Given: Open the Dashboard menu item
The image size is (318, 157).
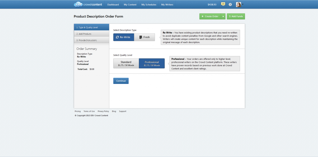Looking at the screenshot, I should coord(113,5).
